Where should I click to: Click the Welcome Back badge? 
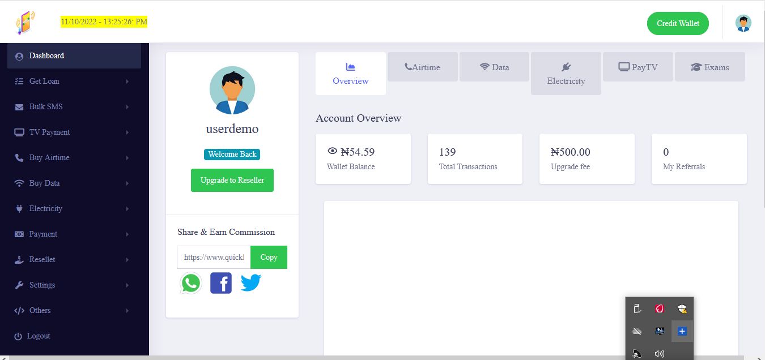[x=232, y=154]
